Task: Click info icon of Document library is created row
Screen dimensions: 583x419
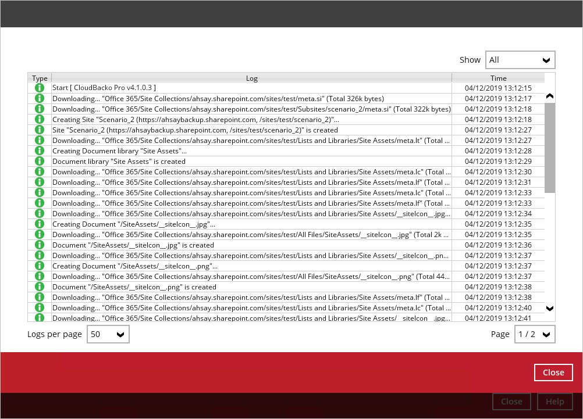Action: 40,161
